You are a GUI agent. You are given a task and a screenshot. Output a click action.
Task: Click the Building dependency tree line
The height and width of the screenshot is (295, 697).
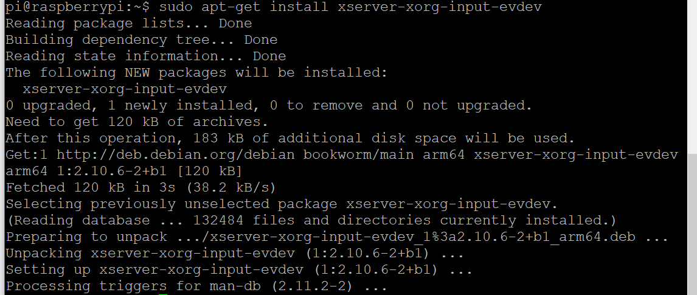tap(141, 40)
